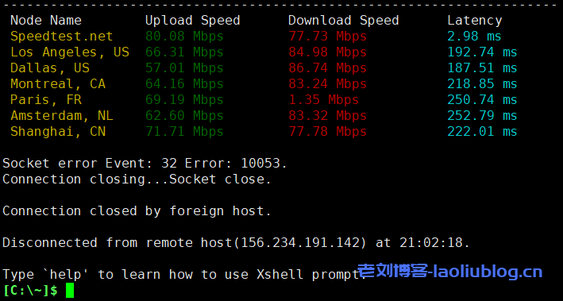This screenshot has height=301, width=563.
Task: Click the 2.98 ms latency value
Action: [474, 37]
